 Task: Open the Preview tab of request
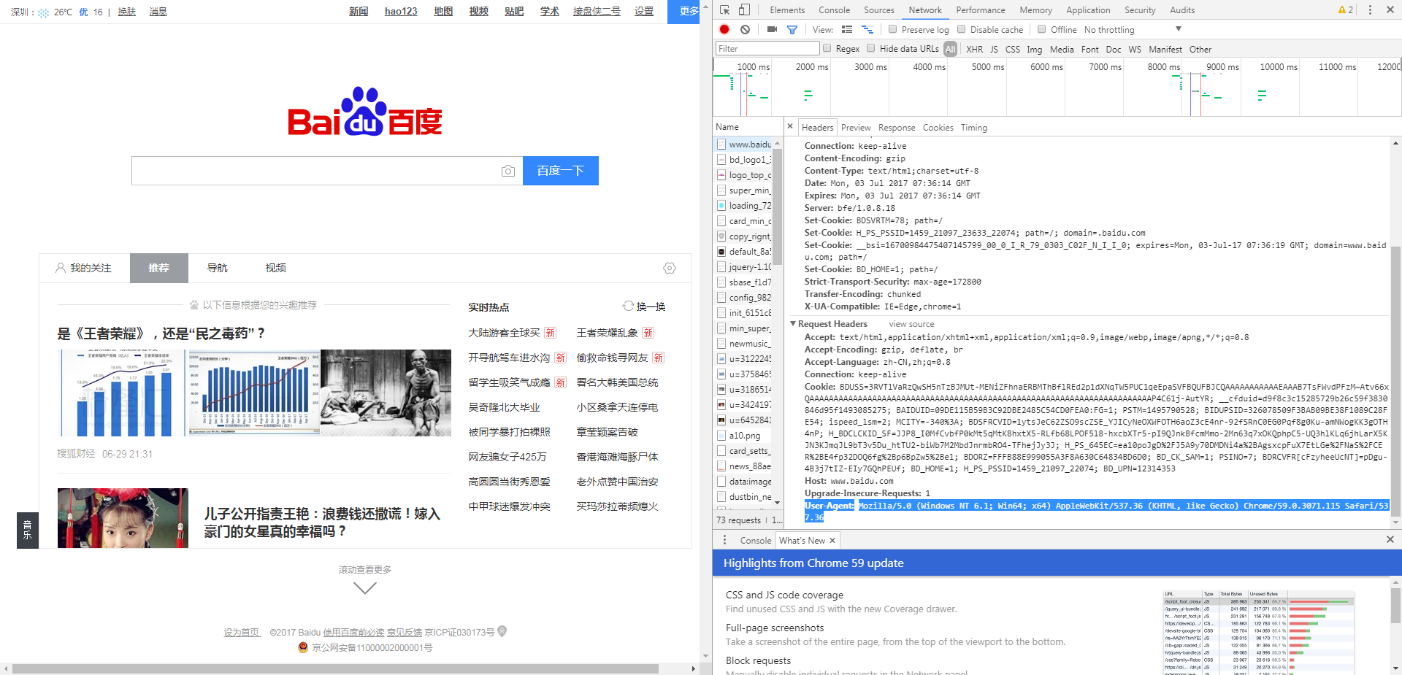tap(856, 128)
